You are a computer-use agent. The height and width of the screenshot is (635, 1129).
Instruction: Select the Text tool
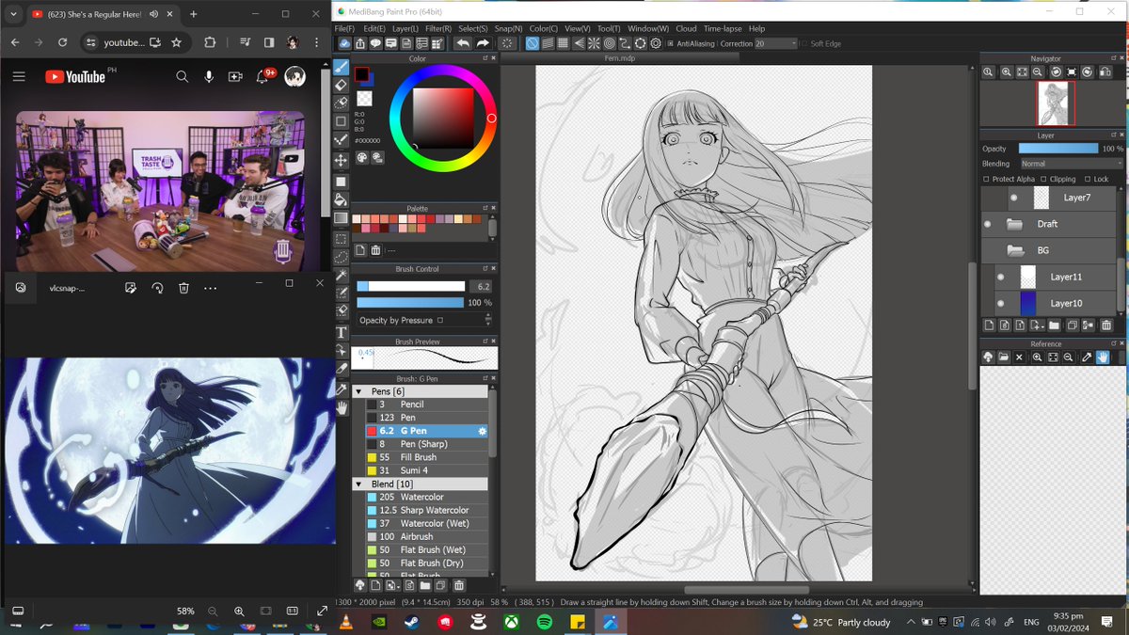click(342, 332)
